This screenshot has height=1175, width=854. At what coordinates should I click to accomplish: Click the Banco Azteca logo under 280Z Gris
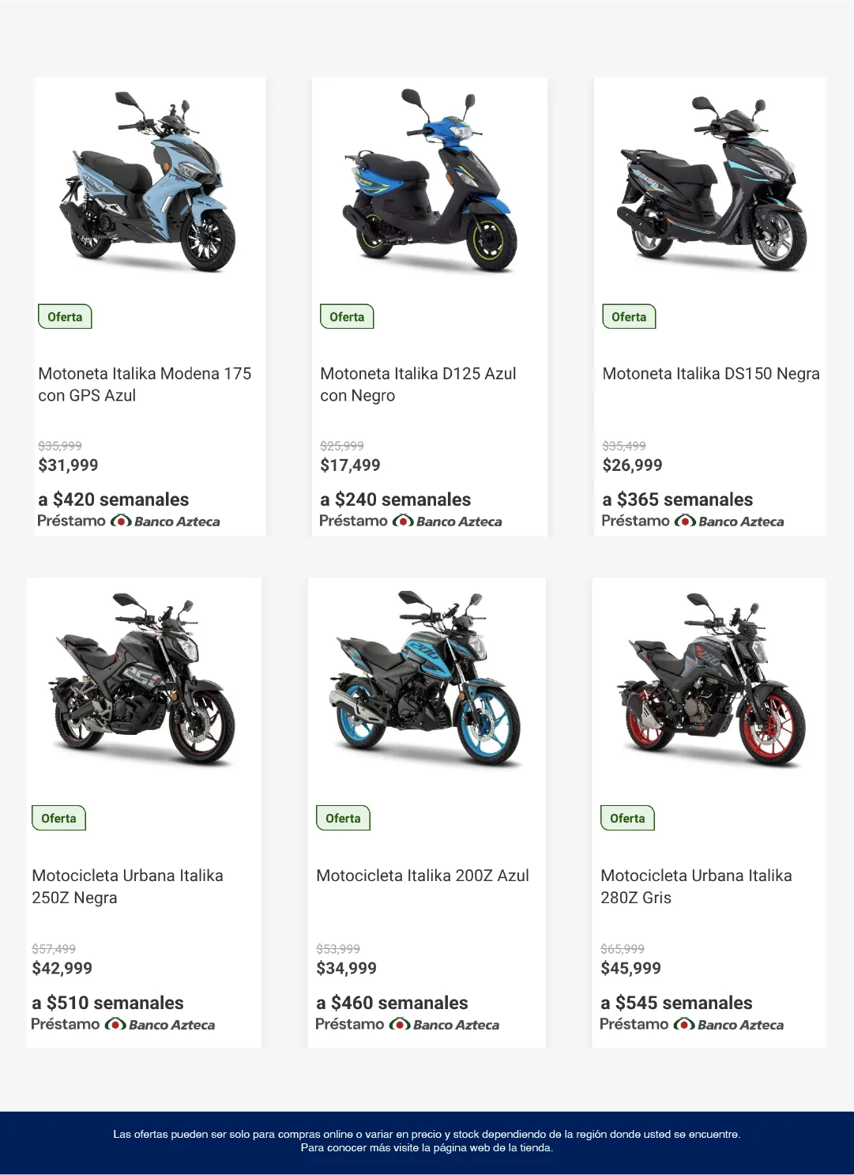728,1025
